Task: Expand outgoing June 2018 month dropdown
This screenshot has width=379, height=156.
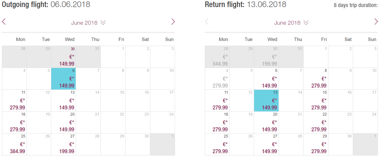Action: (x=88, y=23)
